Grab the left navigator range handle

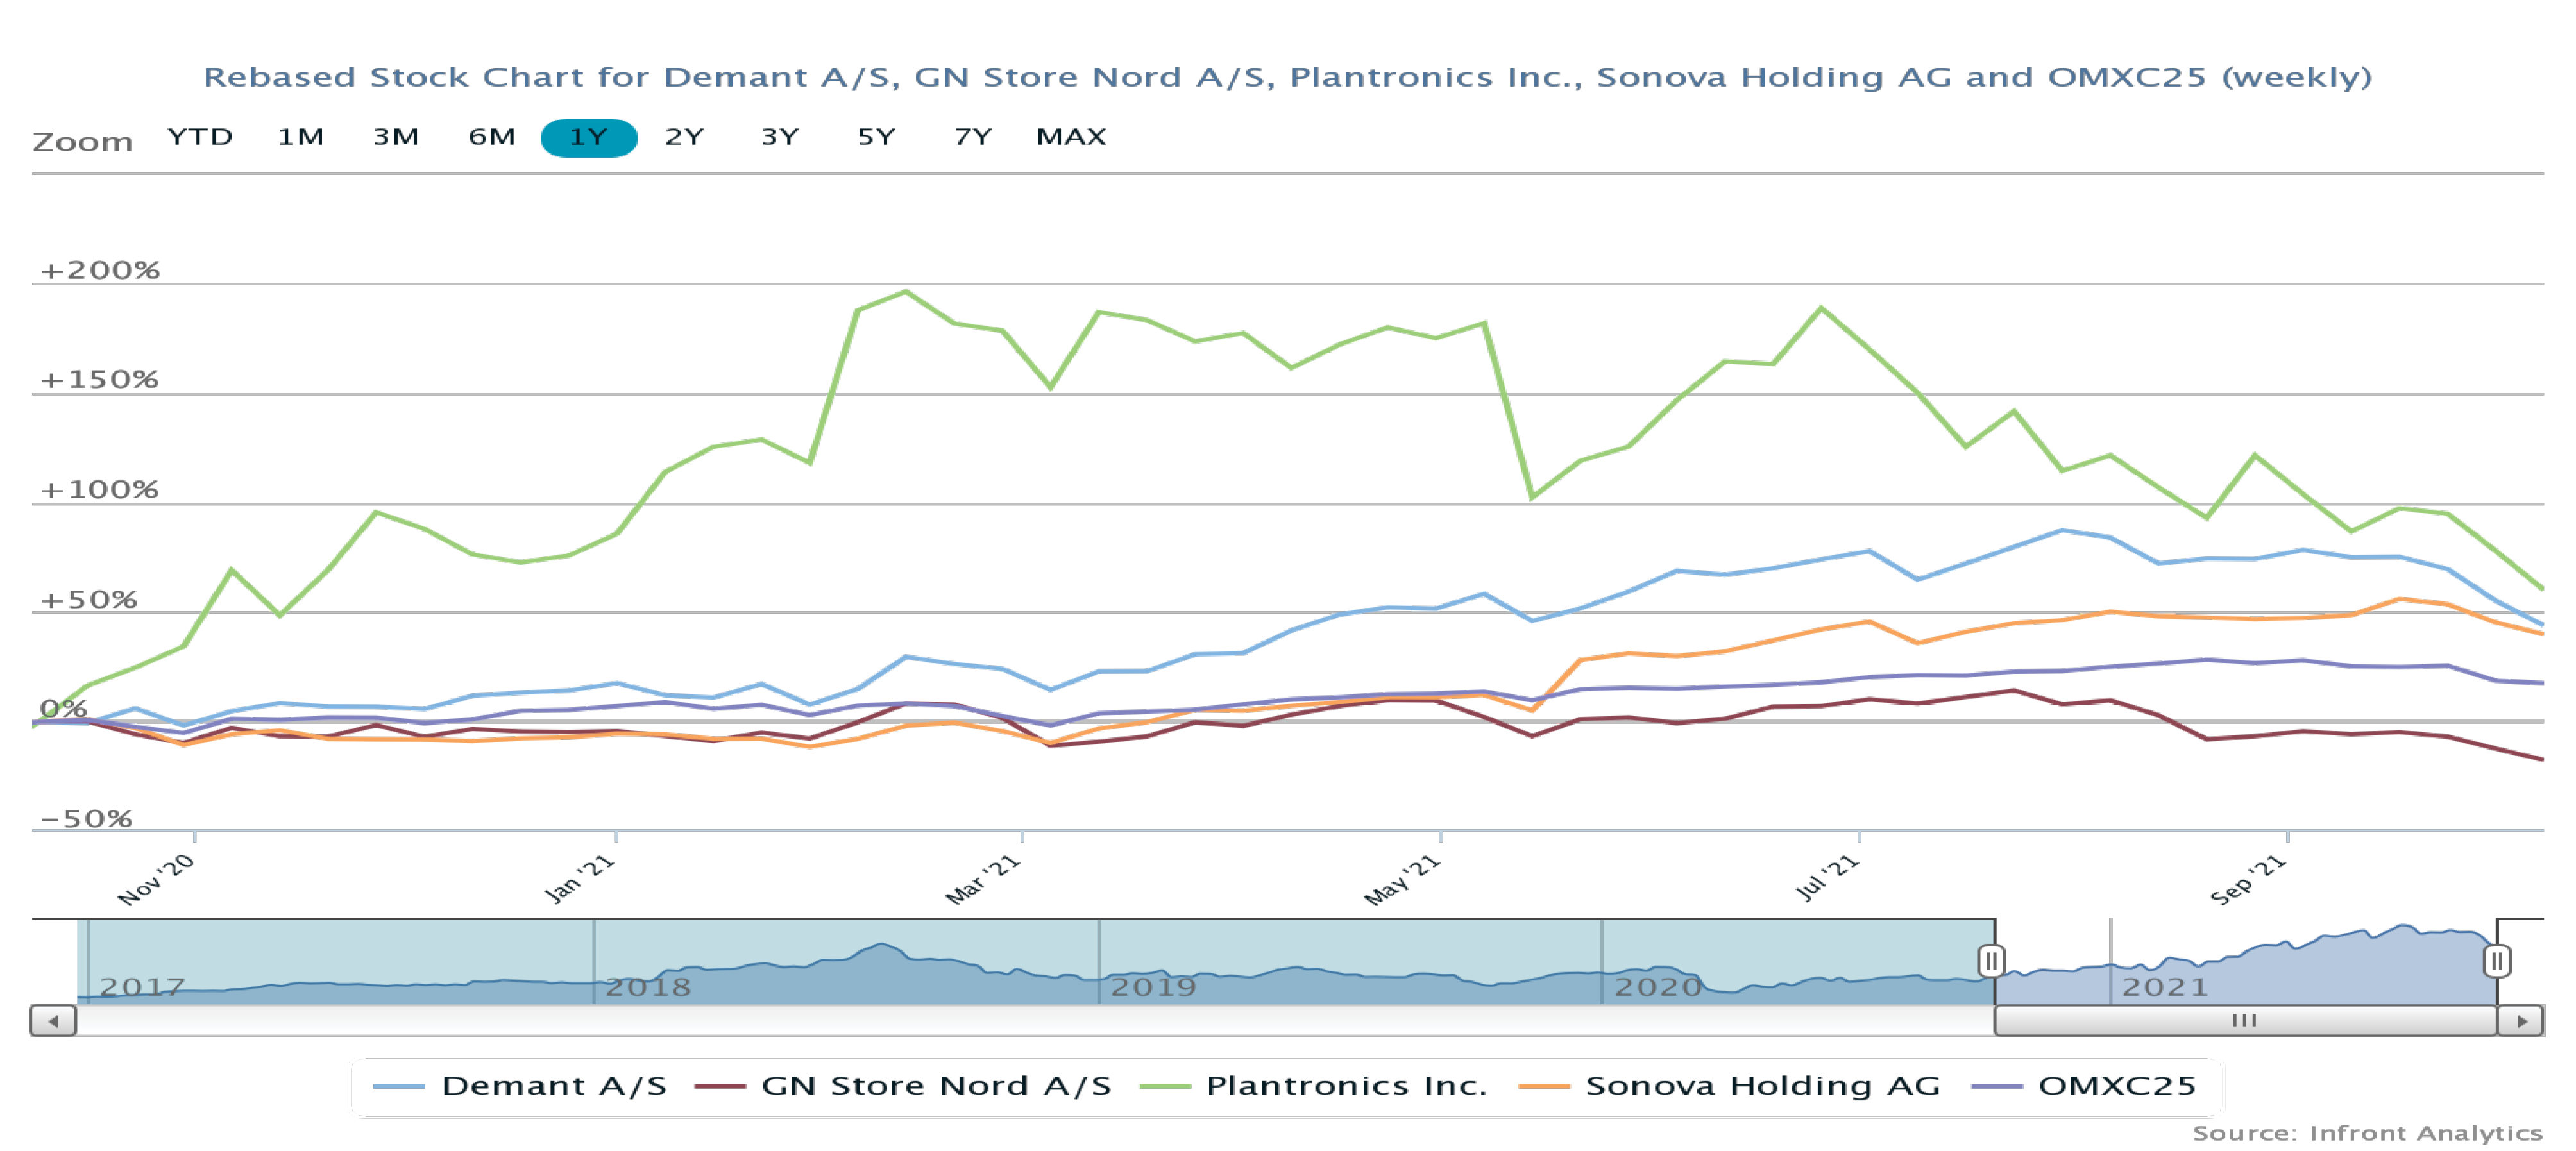pos(1990,961)
